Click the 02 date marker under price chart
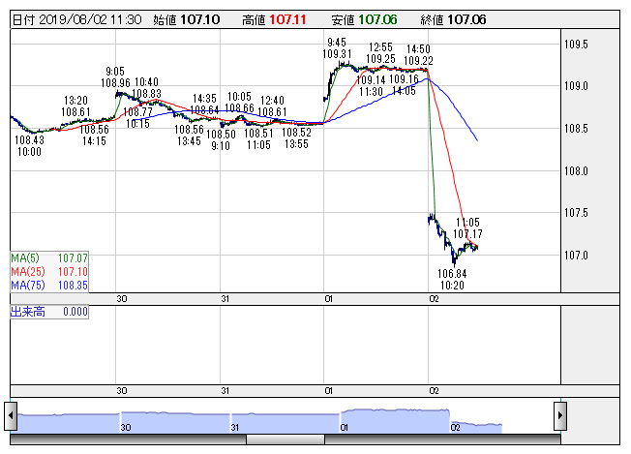Viewport: 631px width, 454px height. [434, 299]
